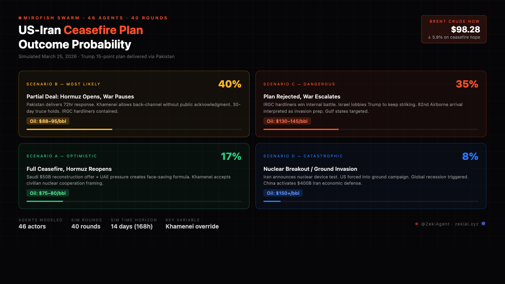Click the blue evil-eye icon beside zekiai.xyz

[x=484, y=224]
